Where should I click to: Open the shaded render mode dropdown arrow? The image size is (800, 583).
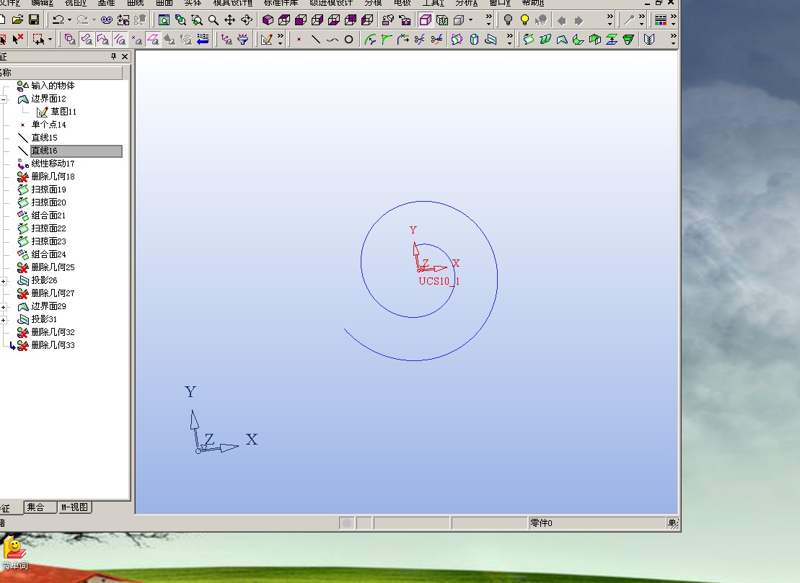click(470, 20)
